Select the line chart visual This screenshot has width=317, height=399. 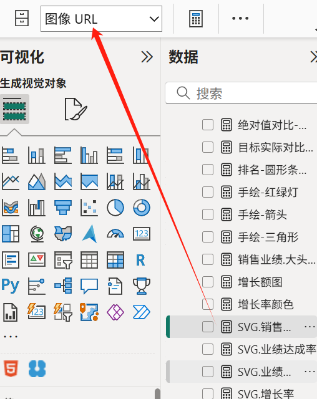(x=11, y=181)
